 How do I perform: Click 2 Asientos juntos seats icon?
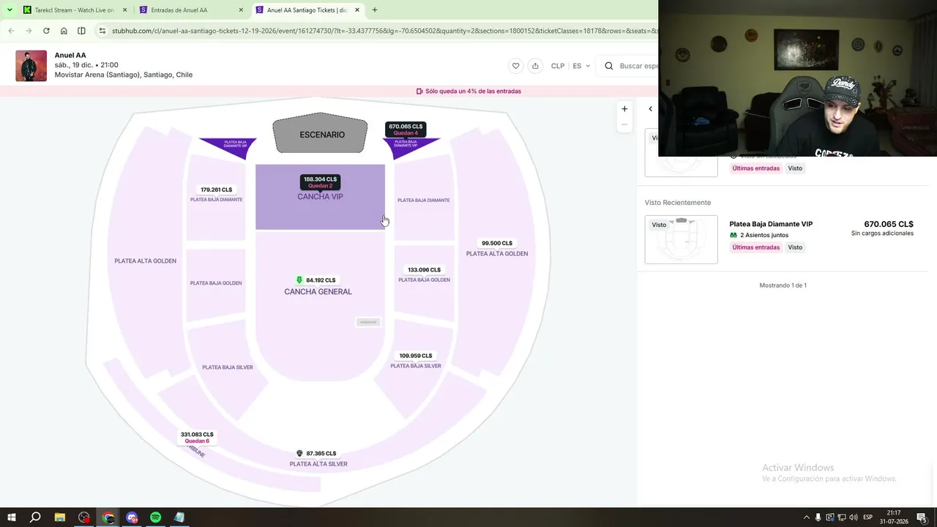pos(733,235)
